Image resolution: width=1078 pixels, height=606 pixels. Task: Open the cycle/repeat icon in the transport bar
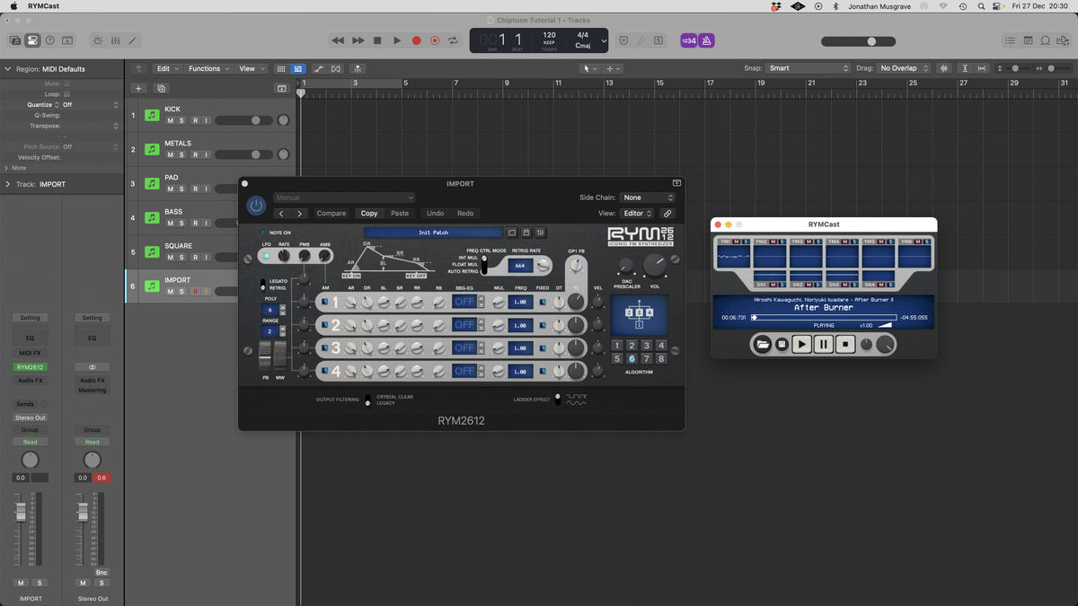[x=453, y=40]
